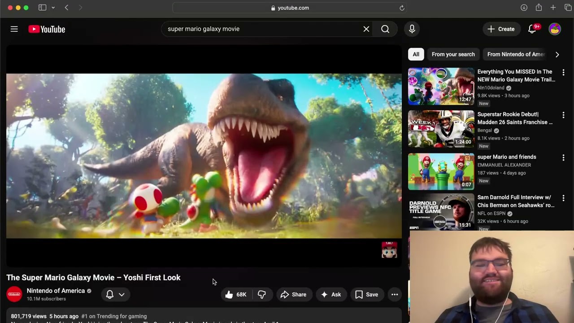Click the Safari address bar
574x323 pixels.
click(290, 8)
